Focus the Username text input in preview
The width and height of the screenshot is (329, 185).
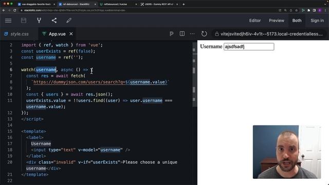[249, 47]
